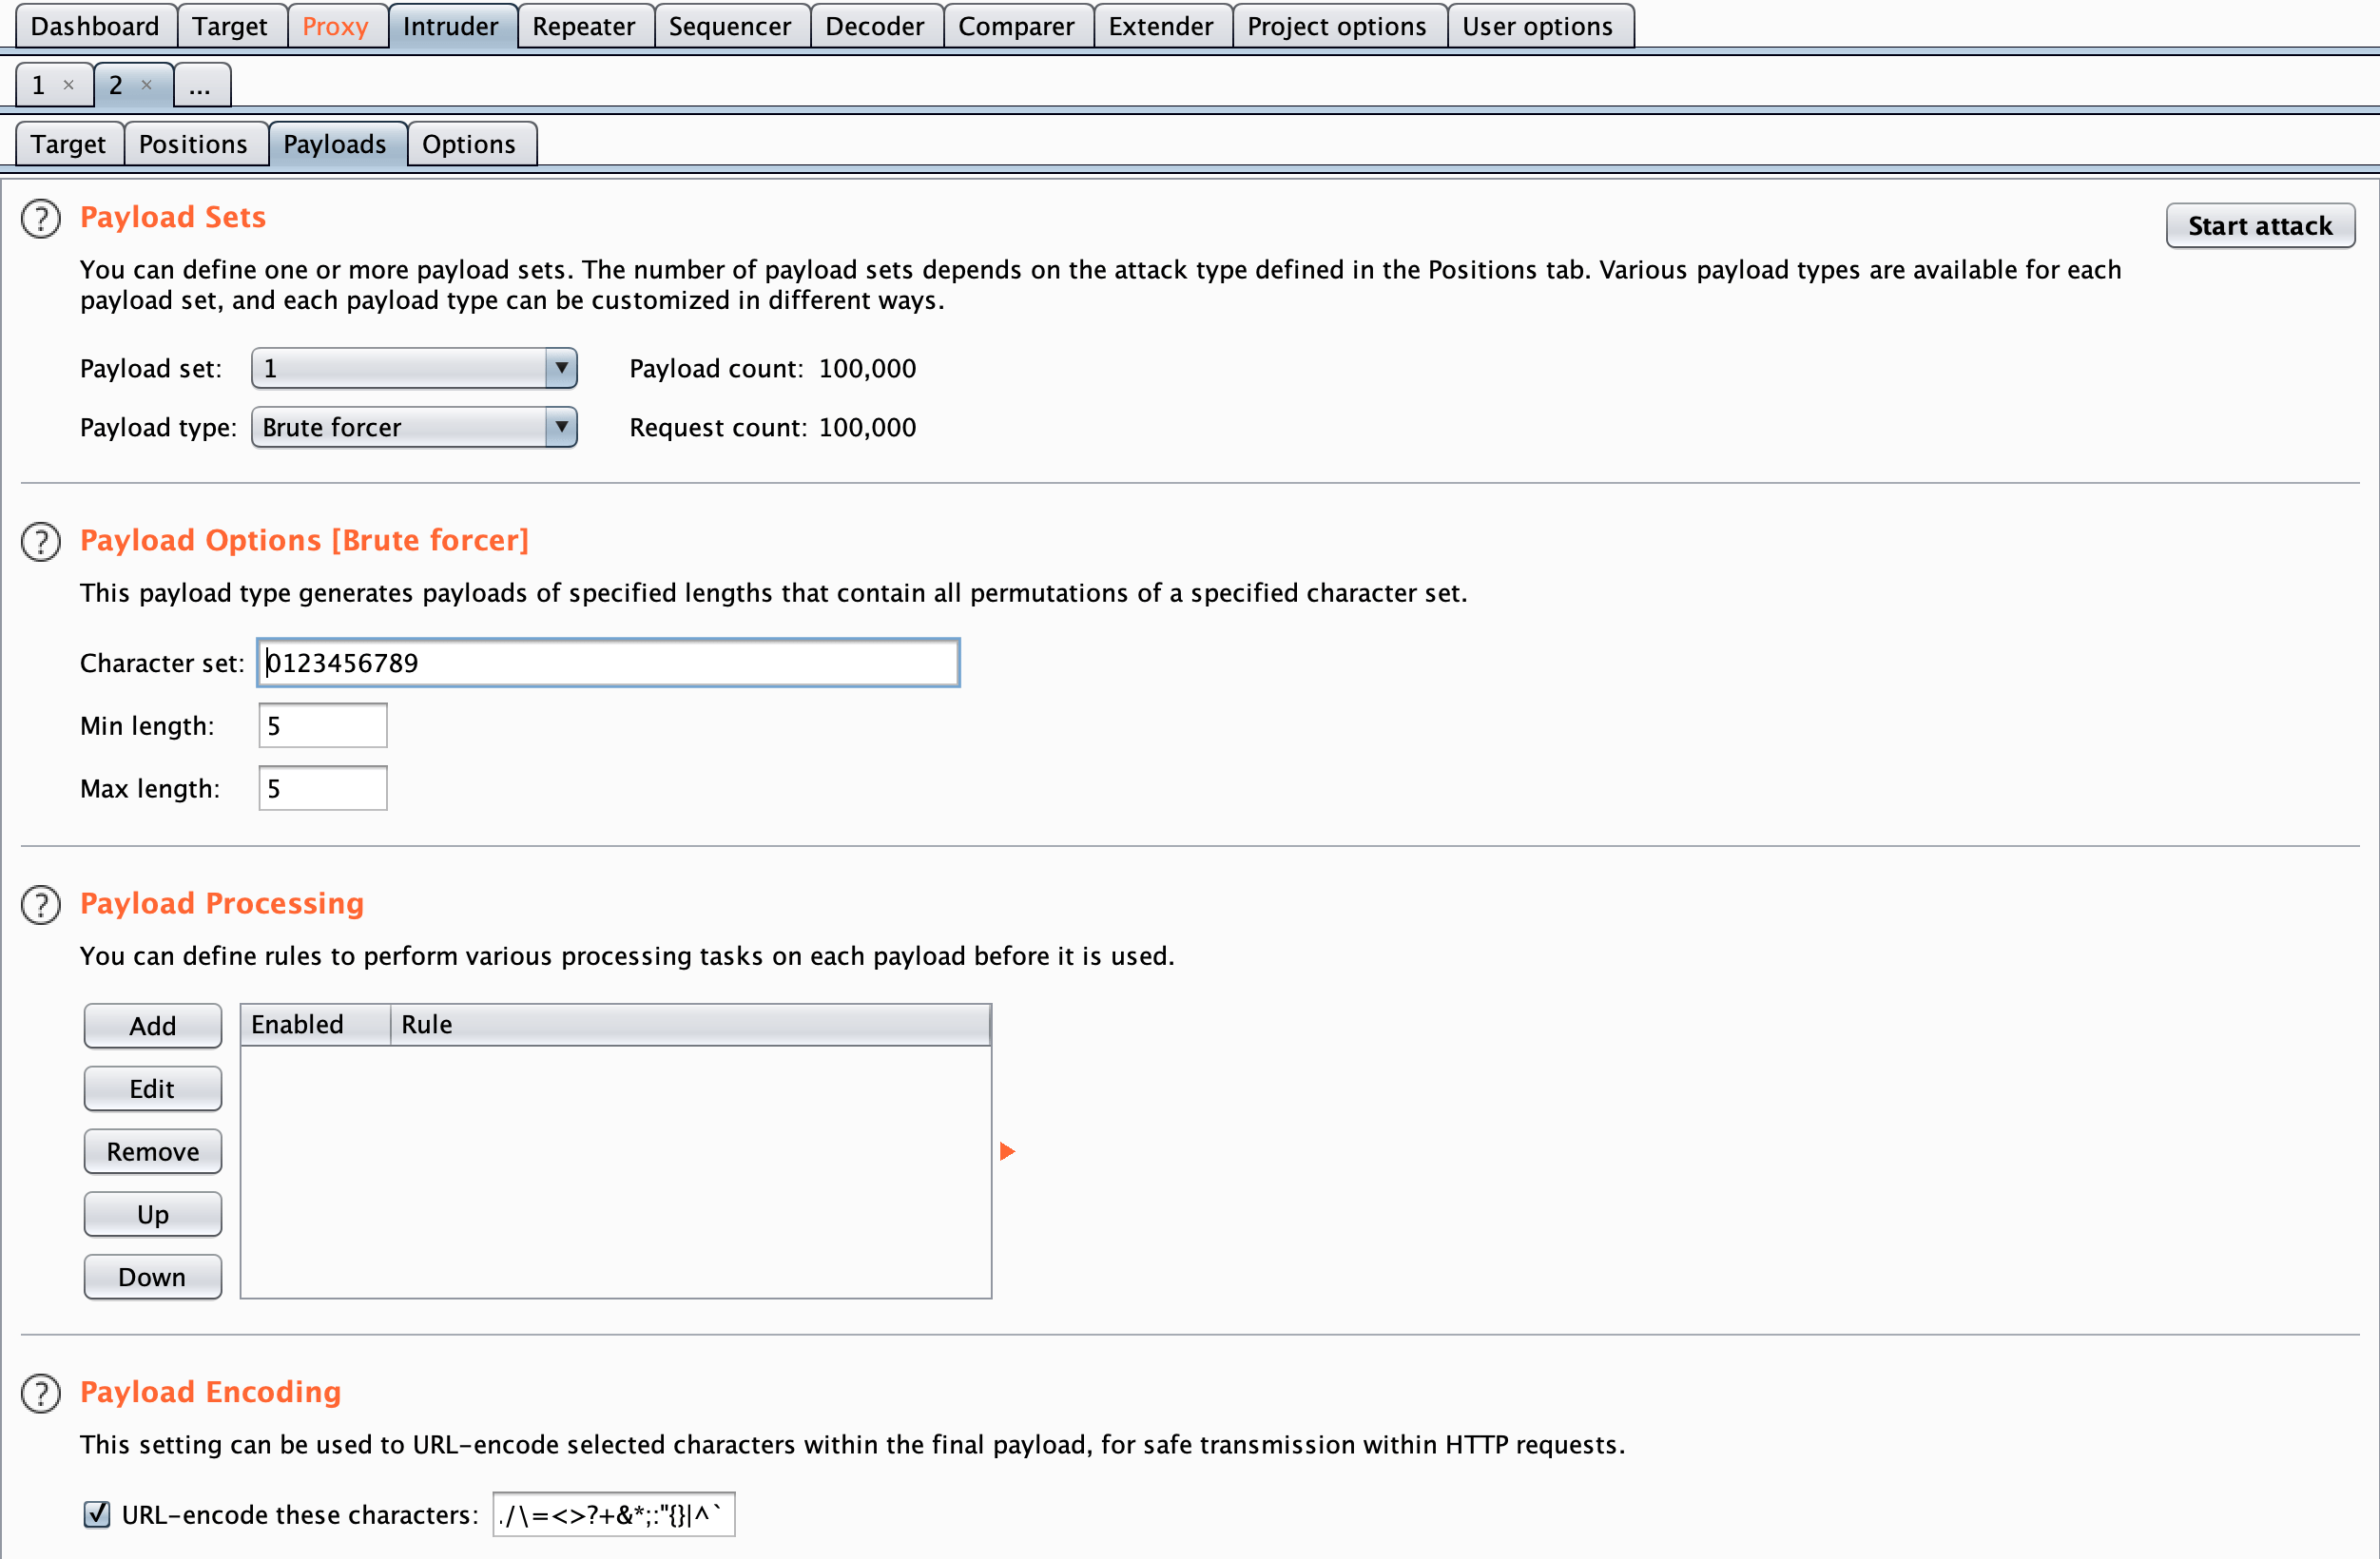Open the Decoder tab

pos(876,26)
